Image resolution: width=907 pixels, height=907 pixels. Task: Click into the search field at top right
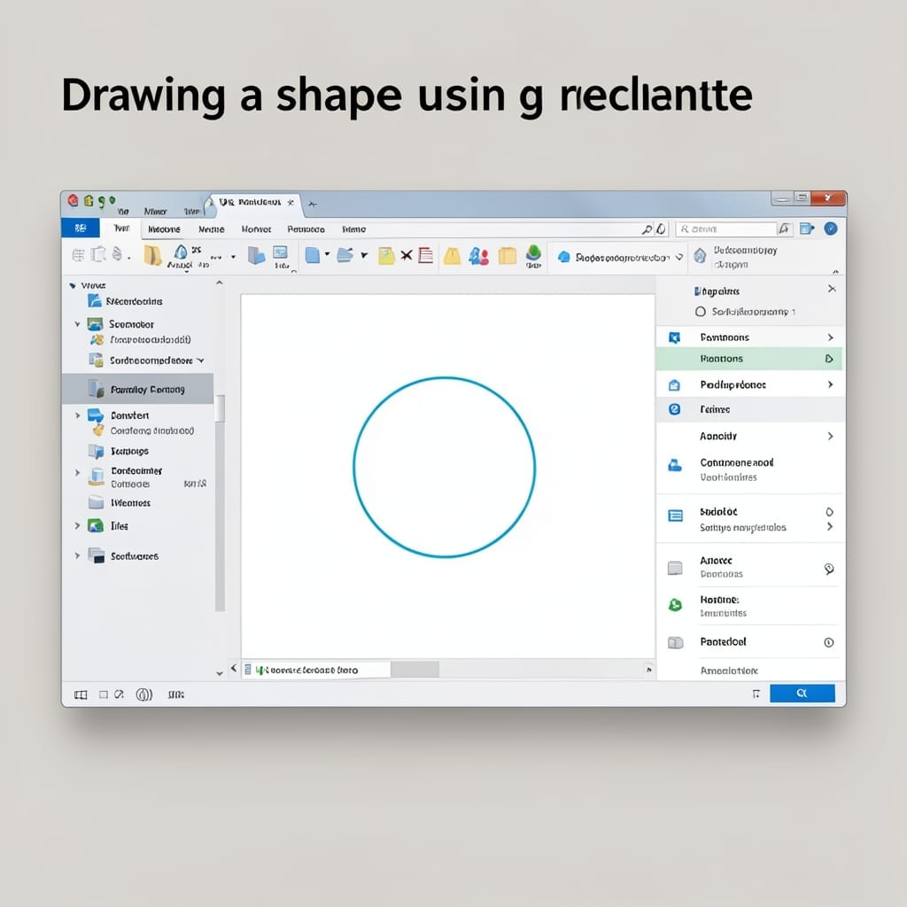(x=727, y=229)
